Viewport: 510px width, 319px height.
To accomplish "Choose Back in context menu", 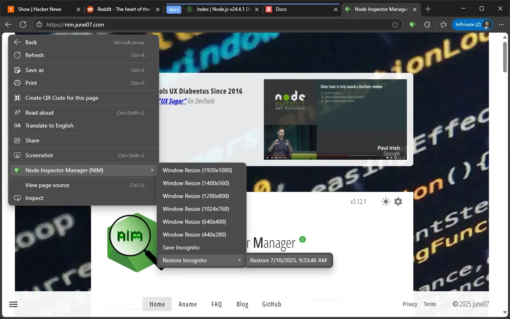I will click(83, 42).
